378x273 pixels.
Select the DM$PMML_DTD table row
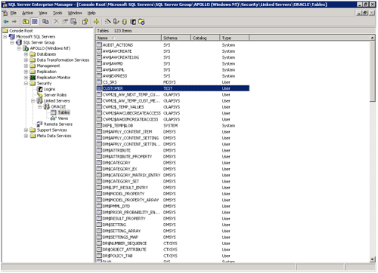point(173,206)
